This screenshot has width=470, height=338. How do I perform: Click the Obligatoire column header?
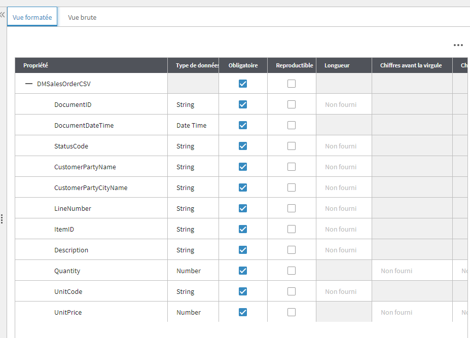(243, 65)
